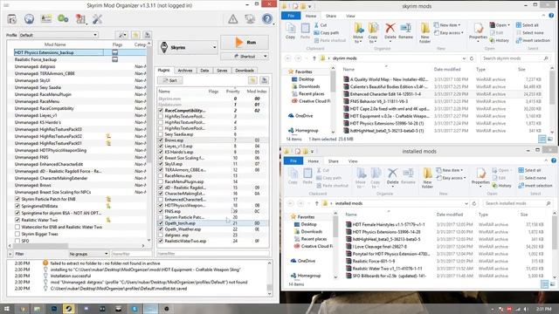Click New folder icon in skyrim mods window
Screen dimensions: 559x314
click(424, 32)
